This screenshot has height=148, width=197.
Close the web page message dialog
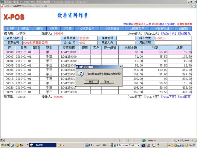click(x=120, y=67)
